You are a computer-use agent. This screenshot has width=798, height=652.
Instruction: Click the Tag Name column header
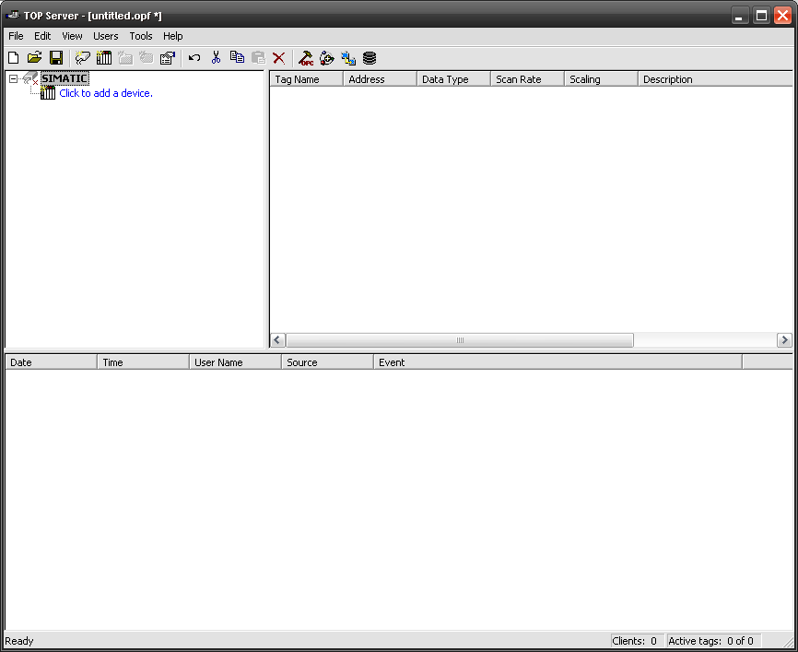(306, 79)
